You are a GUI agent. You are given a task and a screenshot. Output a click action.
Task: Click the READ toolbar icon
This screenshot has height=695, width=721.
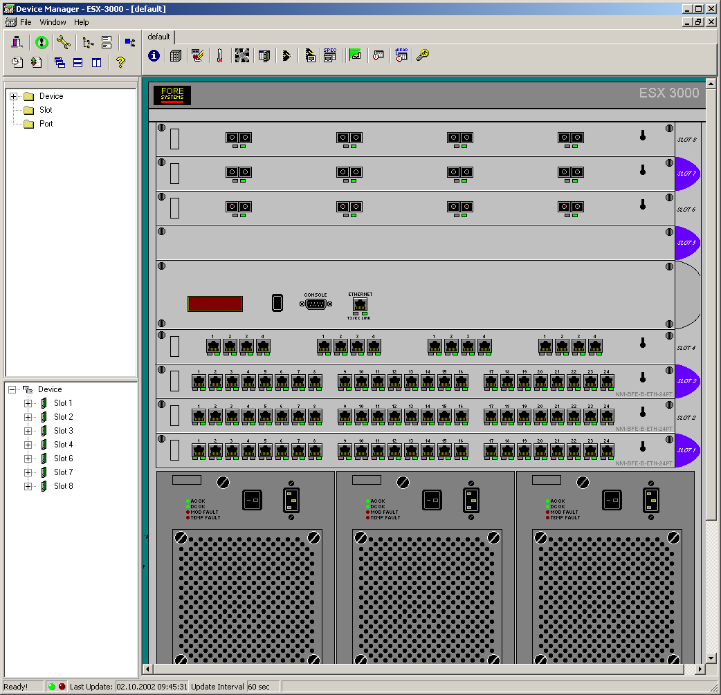click(401, 56)
